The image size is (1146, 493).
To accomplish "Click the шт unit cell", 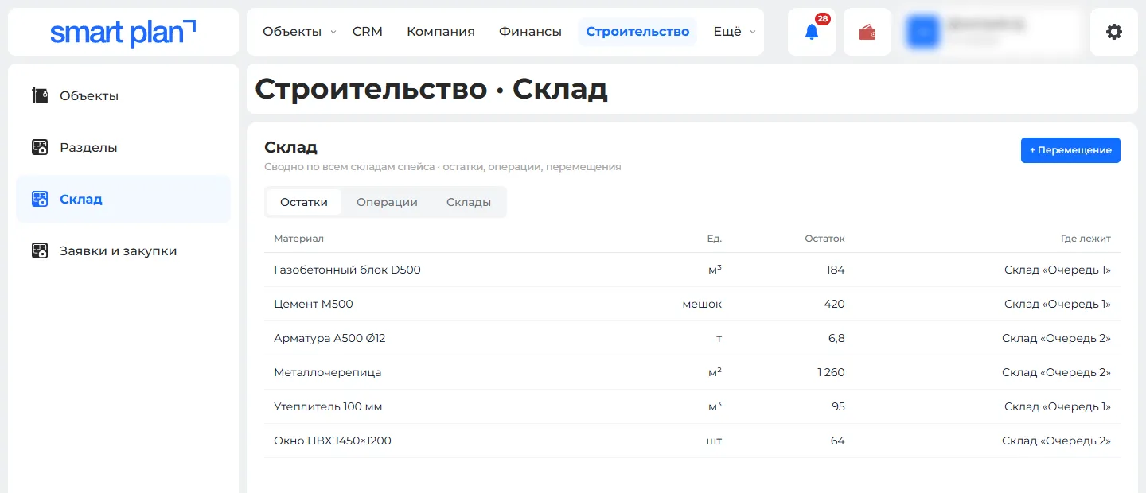I will [x=715, y=441].
